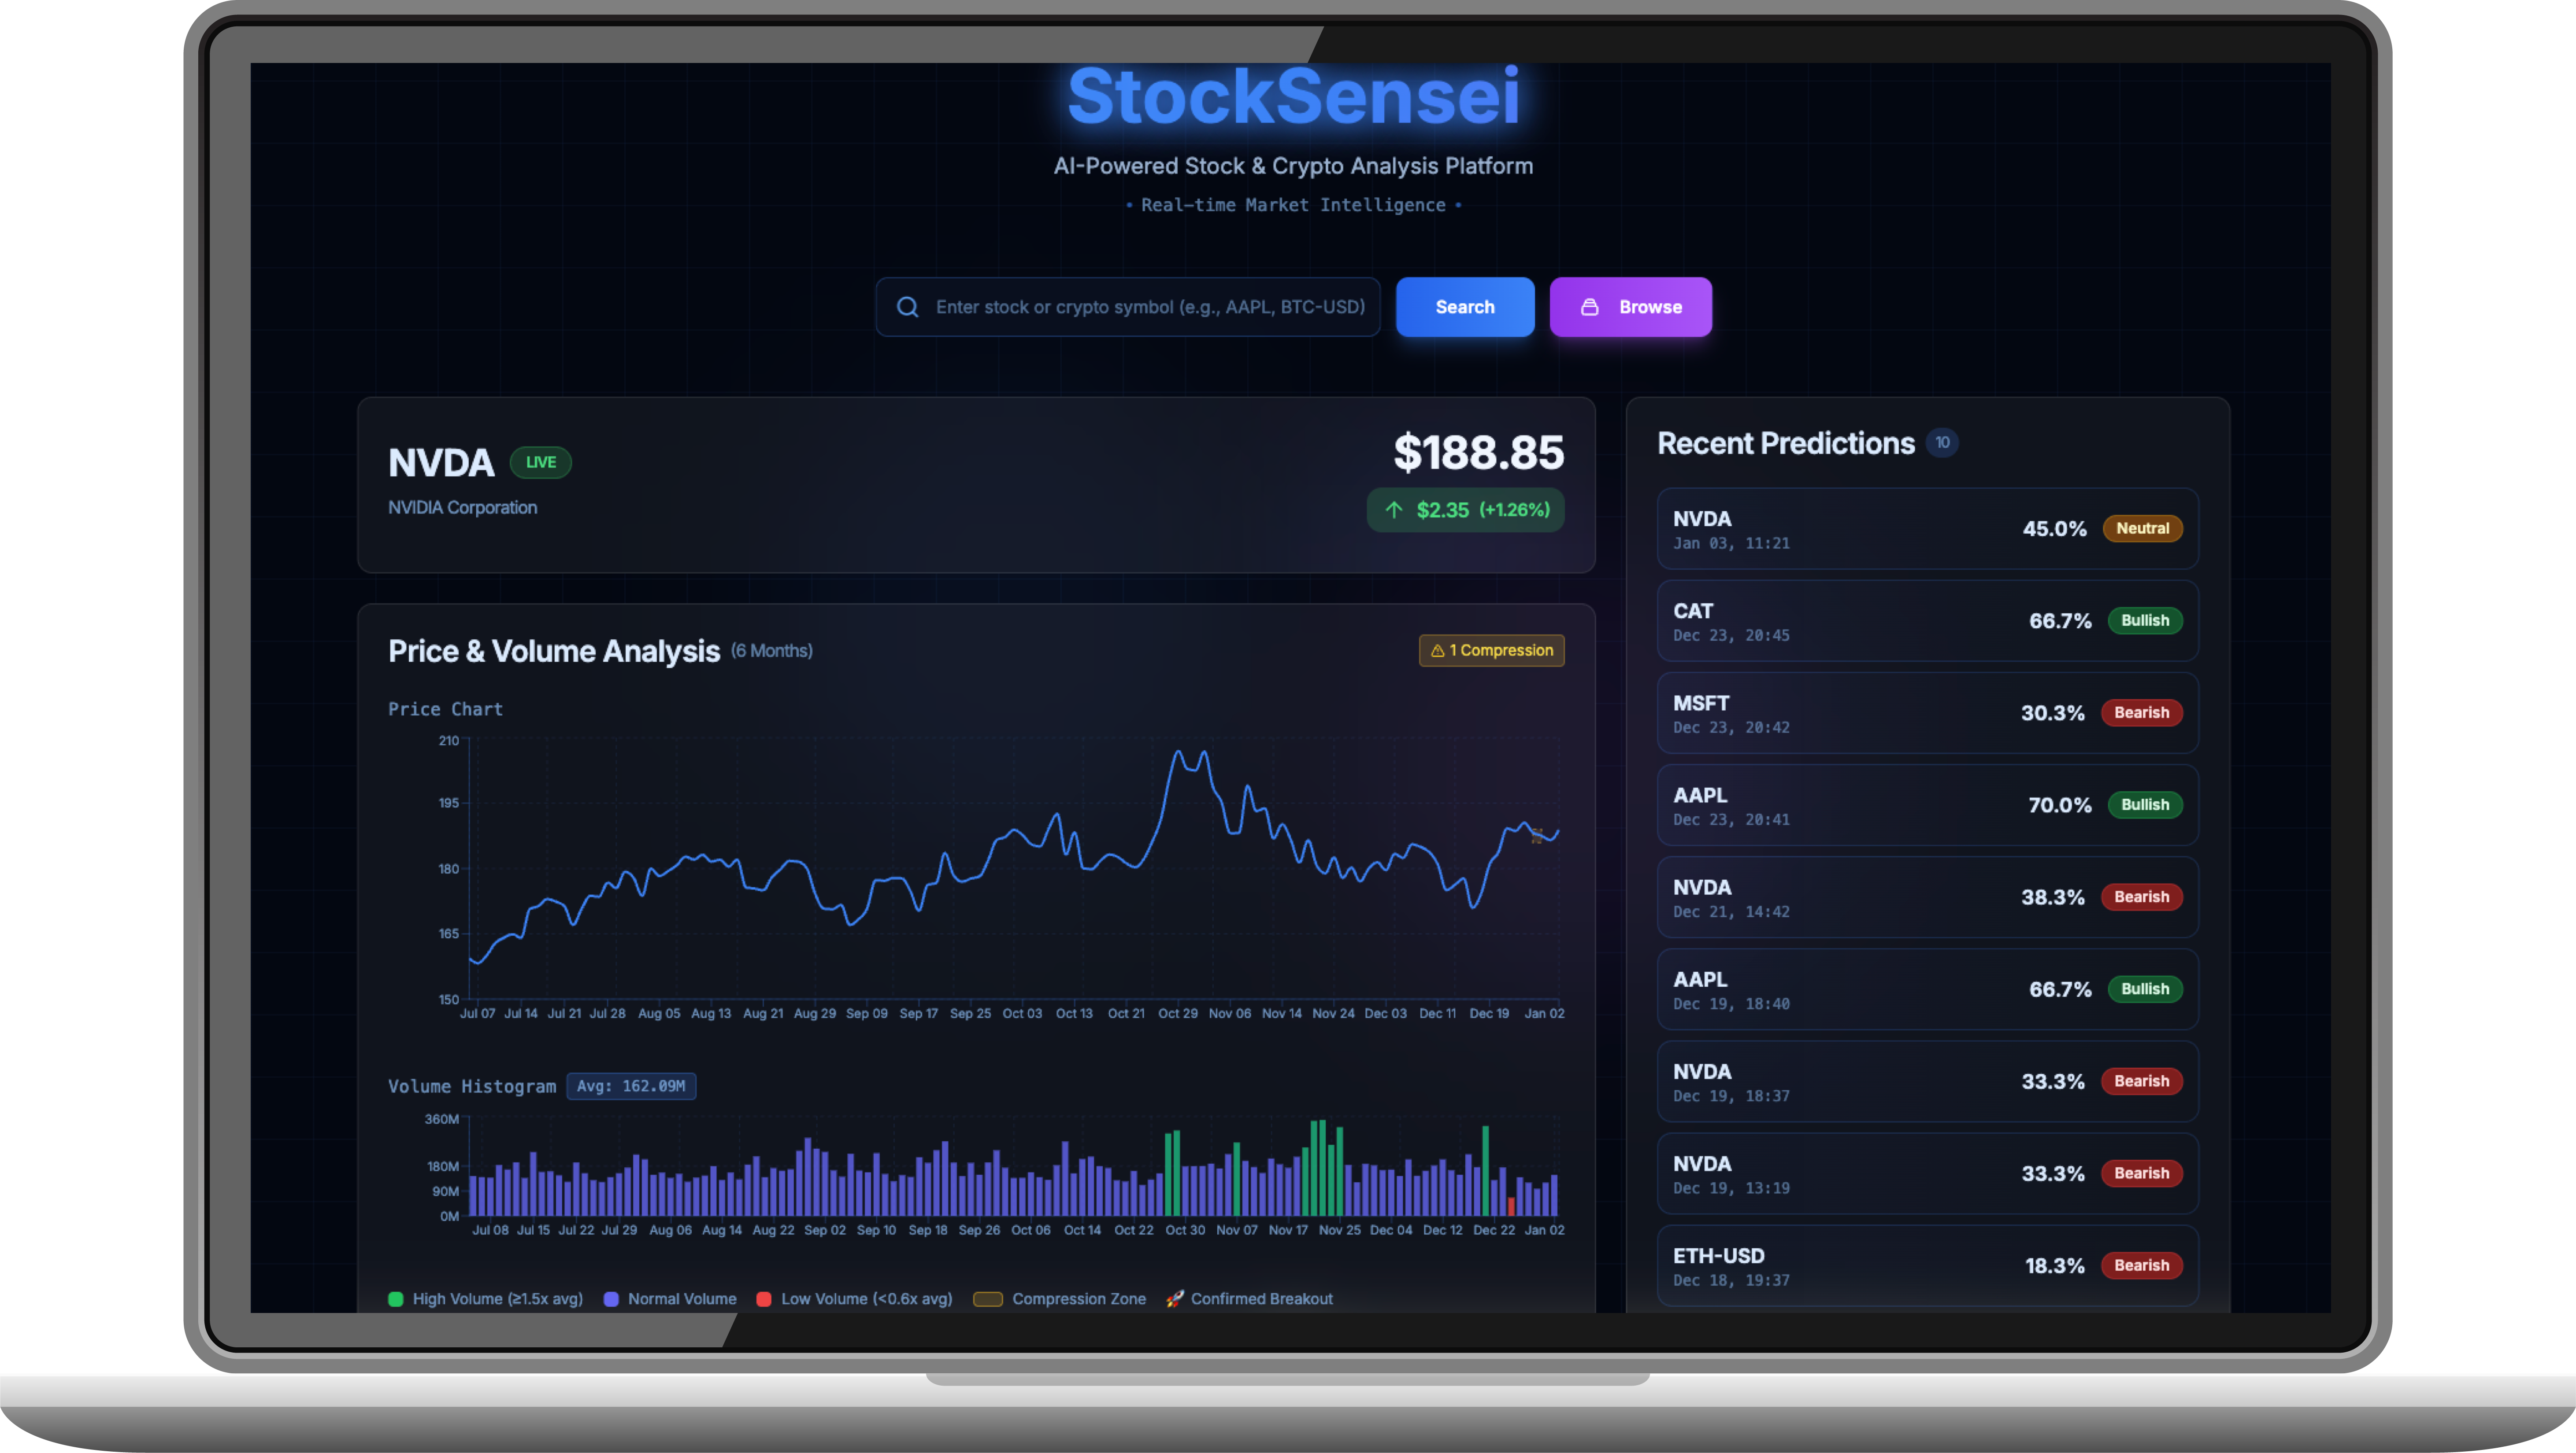
Task: Click the Avg: 162.09M volume badge
Action: coord(631,1086)
